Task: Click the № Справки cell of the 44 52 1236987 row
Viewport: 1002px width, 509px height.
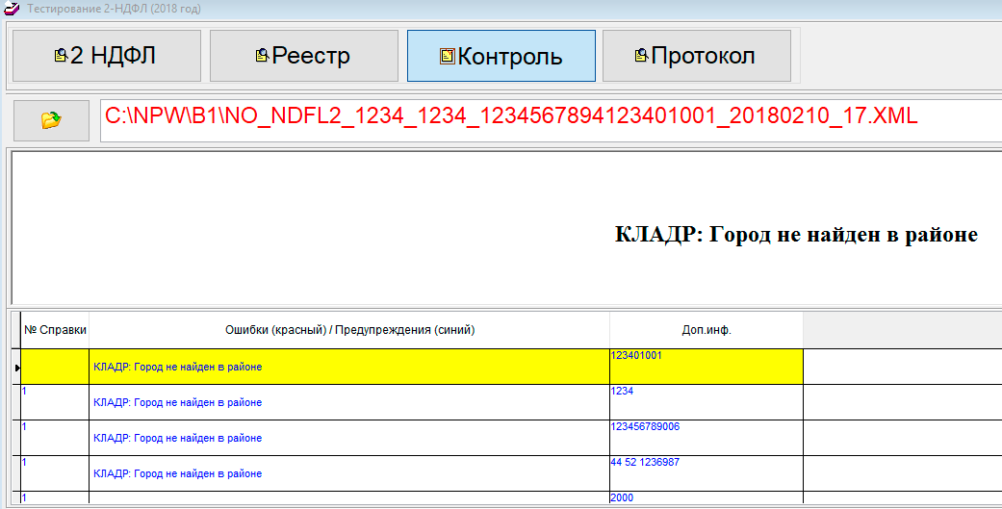Action: click(55, 473)
